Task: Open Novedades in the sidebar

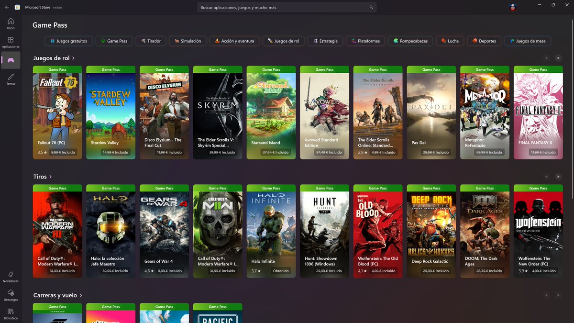Action: pyautogui.click(x=11, y=277)
